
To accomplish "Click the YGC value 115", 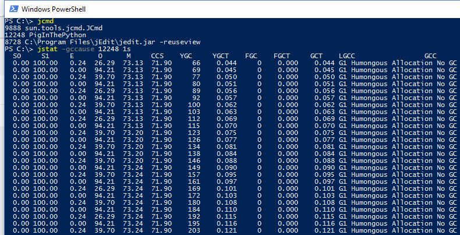I will pyautogui.click(x=194, y=126).
